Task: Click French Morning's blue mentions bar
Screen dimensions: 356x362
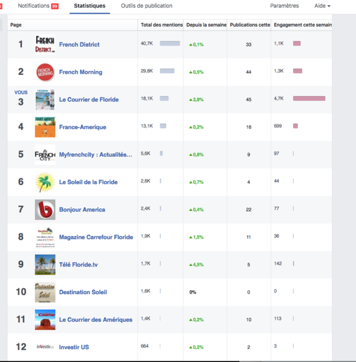Action: click(x=167, y=71)
